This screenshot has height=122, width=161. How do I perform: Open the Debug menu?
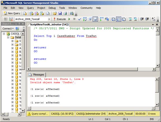coord(52,8)
